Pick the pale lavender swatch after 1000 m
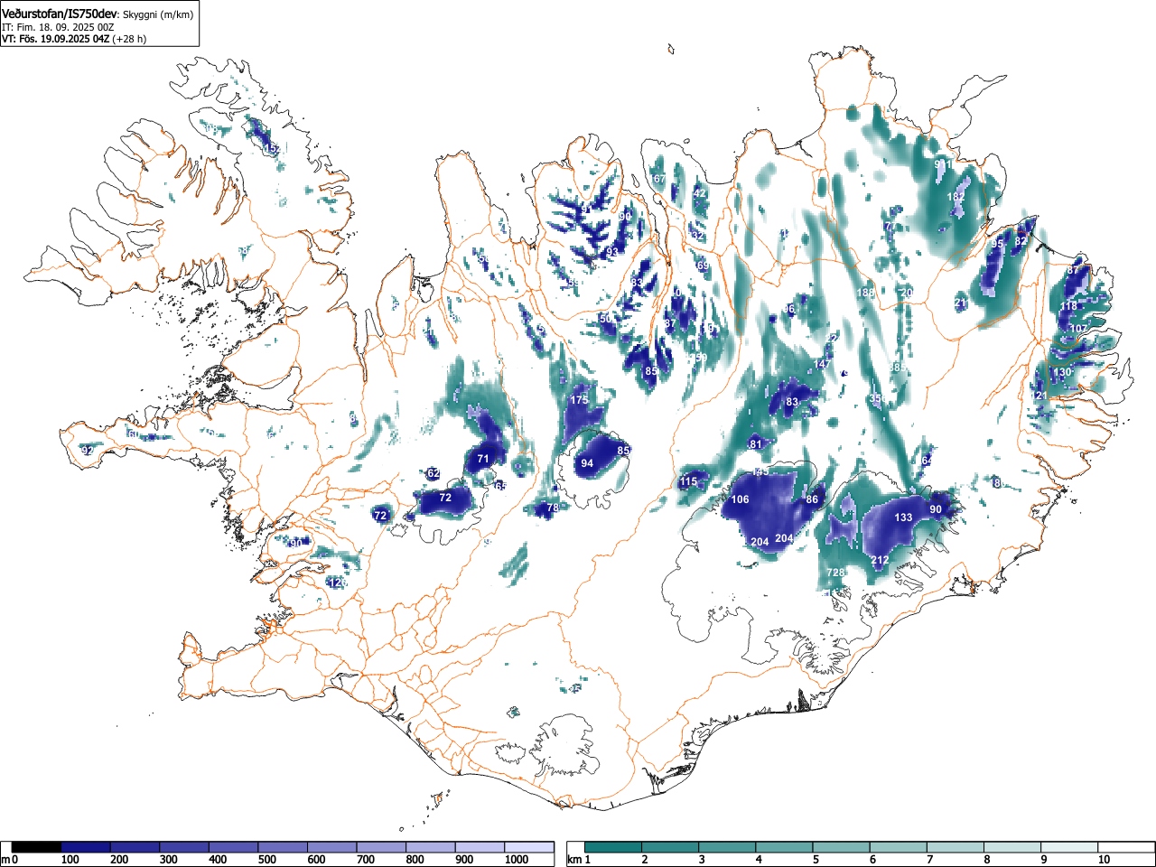 pyautogui.click(x=529, y=847)
